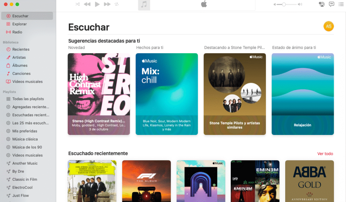The height and width of the screenshot is (202, 346).
Task: Select Todas las playlists
Action: tap(28, 99)
